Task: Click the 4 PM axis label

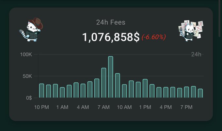Action: point(166,107)
